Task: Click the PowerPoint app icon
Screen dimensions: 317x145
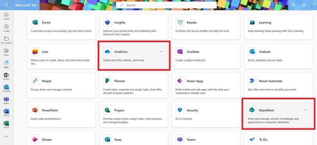Action: coord(35,110)
